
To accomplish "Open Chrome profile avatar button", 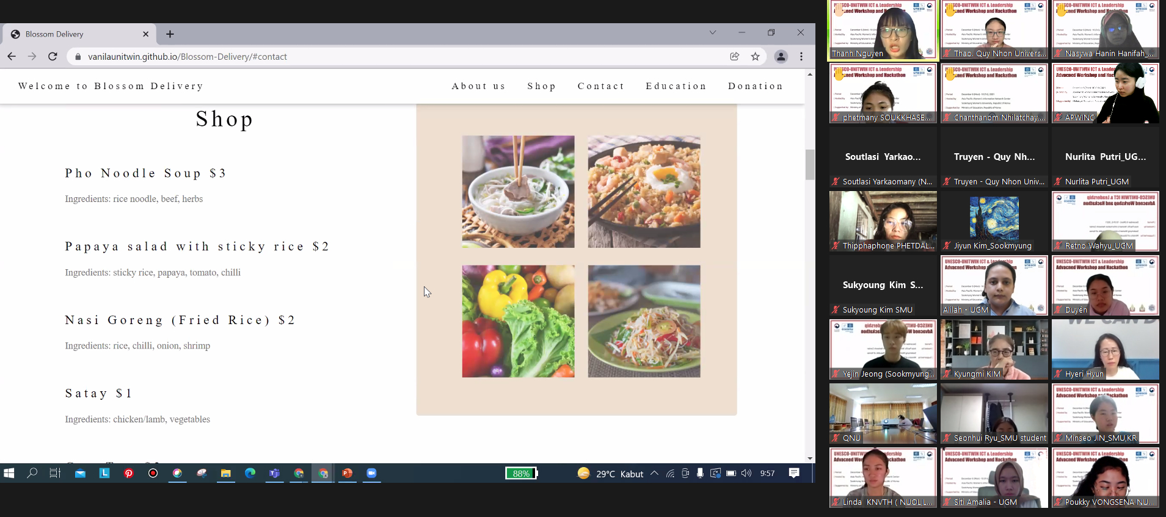I will (781, 56).
